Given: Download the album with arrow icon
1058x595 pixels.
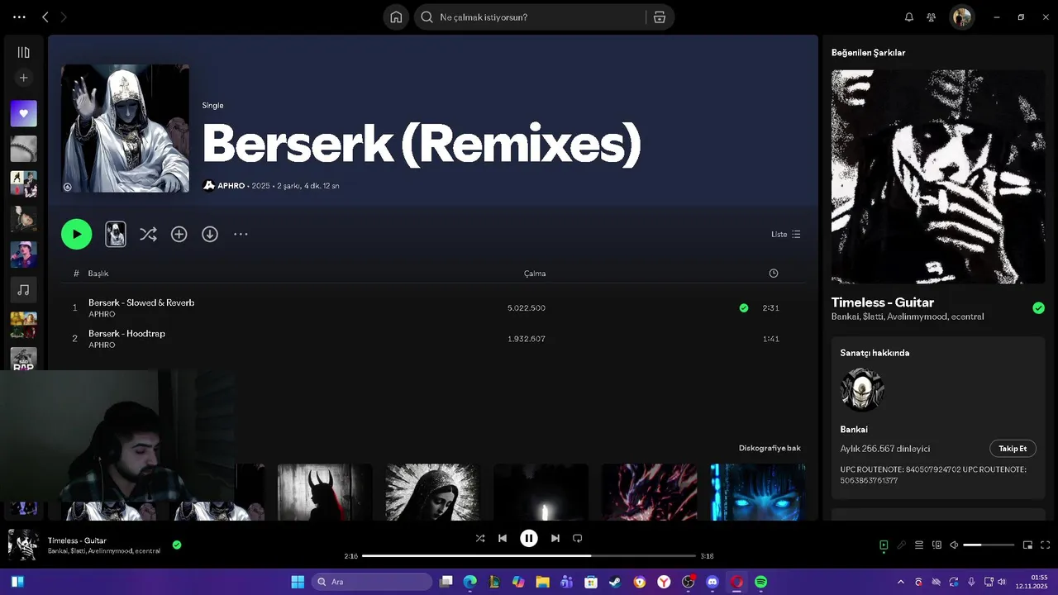Looking at the screenshot, I should (x=210, y=234).
